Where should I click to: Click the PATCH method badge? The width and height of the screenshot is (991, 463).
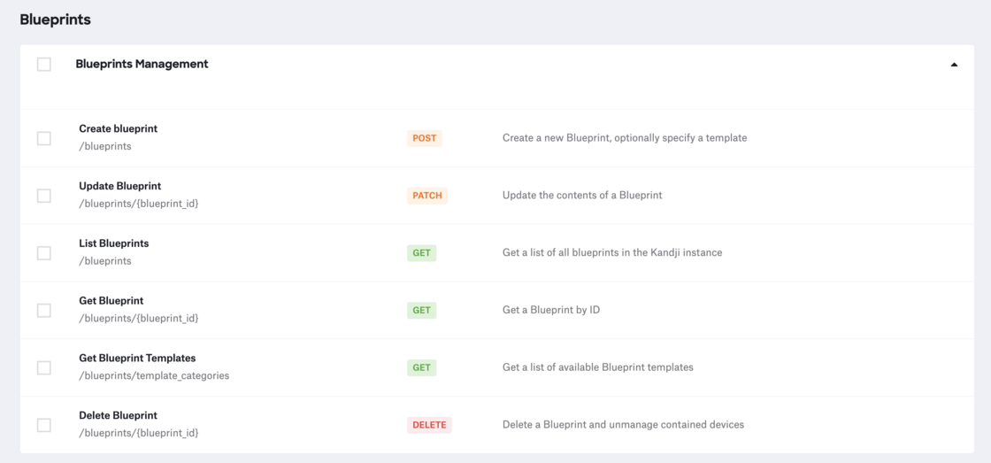tap(427, 196)
